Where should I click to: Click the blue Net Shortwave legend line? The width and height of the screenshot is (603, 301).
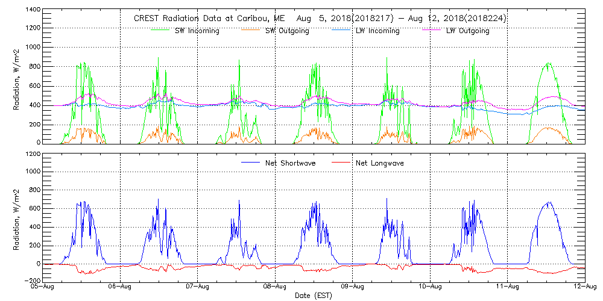[x=251, y=163]
